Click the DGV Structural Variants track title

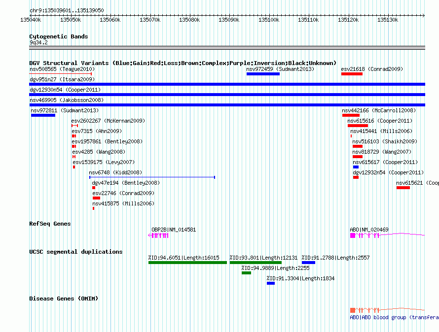click(183, 63)
